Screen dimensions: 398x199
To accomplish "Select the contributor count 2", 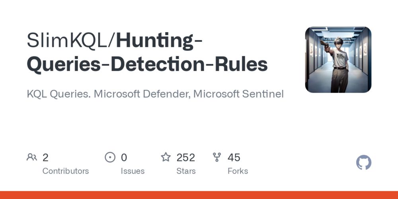I will coord(45,158).
